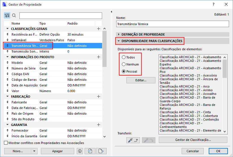Click reorder handle of Inflamável row
This screenshot has width=233, height=157.
[7, 40]
